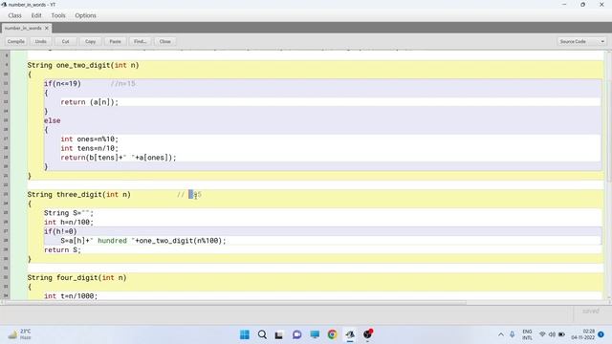Click the 'String S="";' declaration line
The width and height of the screenshot is (612, 344).
click(x=69, y=213)
